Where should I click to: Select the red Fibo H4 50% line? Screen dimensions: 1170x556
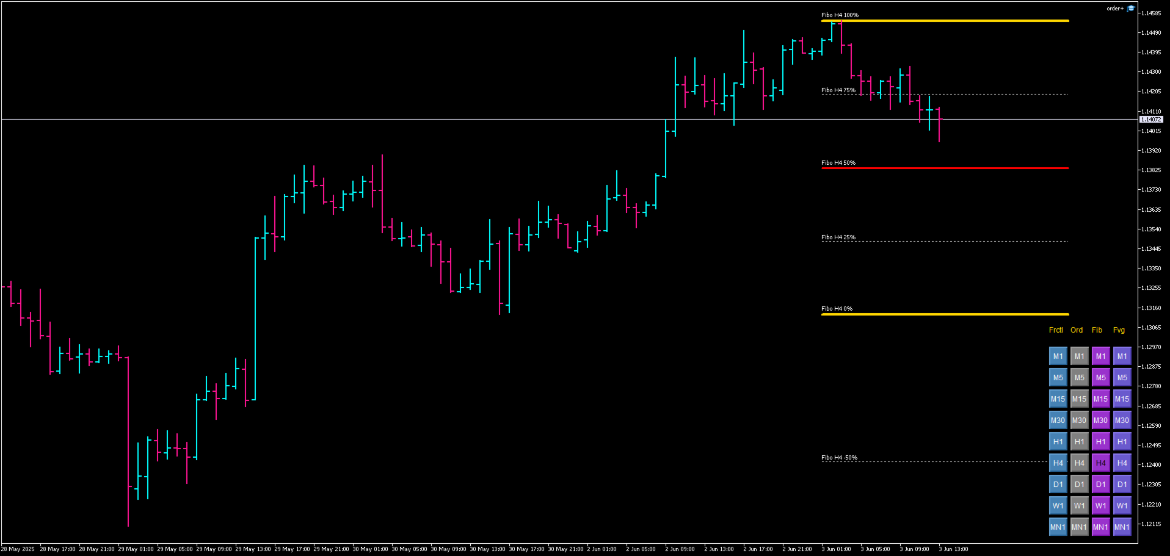945,168
